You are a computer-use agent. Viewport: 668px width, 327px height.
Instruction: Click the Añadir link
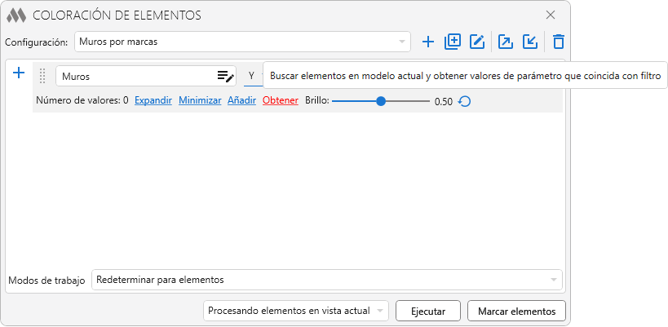coord(241,101)
